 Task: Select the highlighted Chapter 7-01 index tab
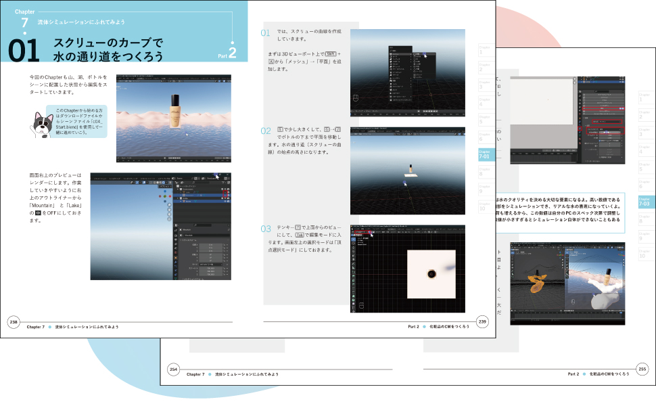click(486, 155)
